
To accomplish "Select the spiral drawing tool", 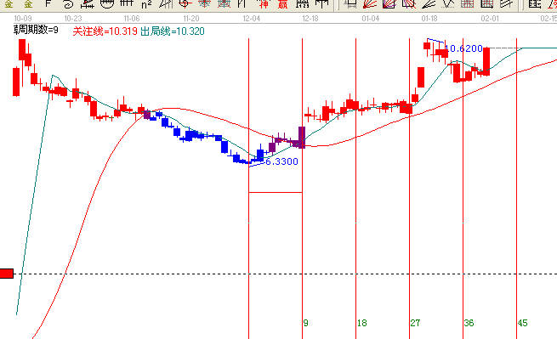I will click(68, 4).
